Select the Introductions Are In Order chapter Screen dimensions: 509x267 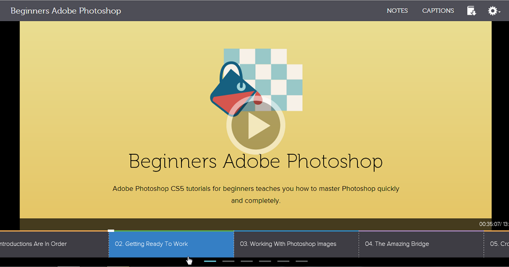click(x=54, y=244)
